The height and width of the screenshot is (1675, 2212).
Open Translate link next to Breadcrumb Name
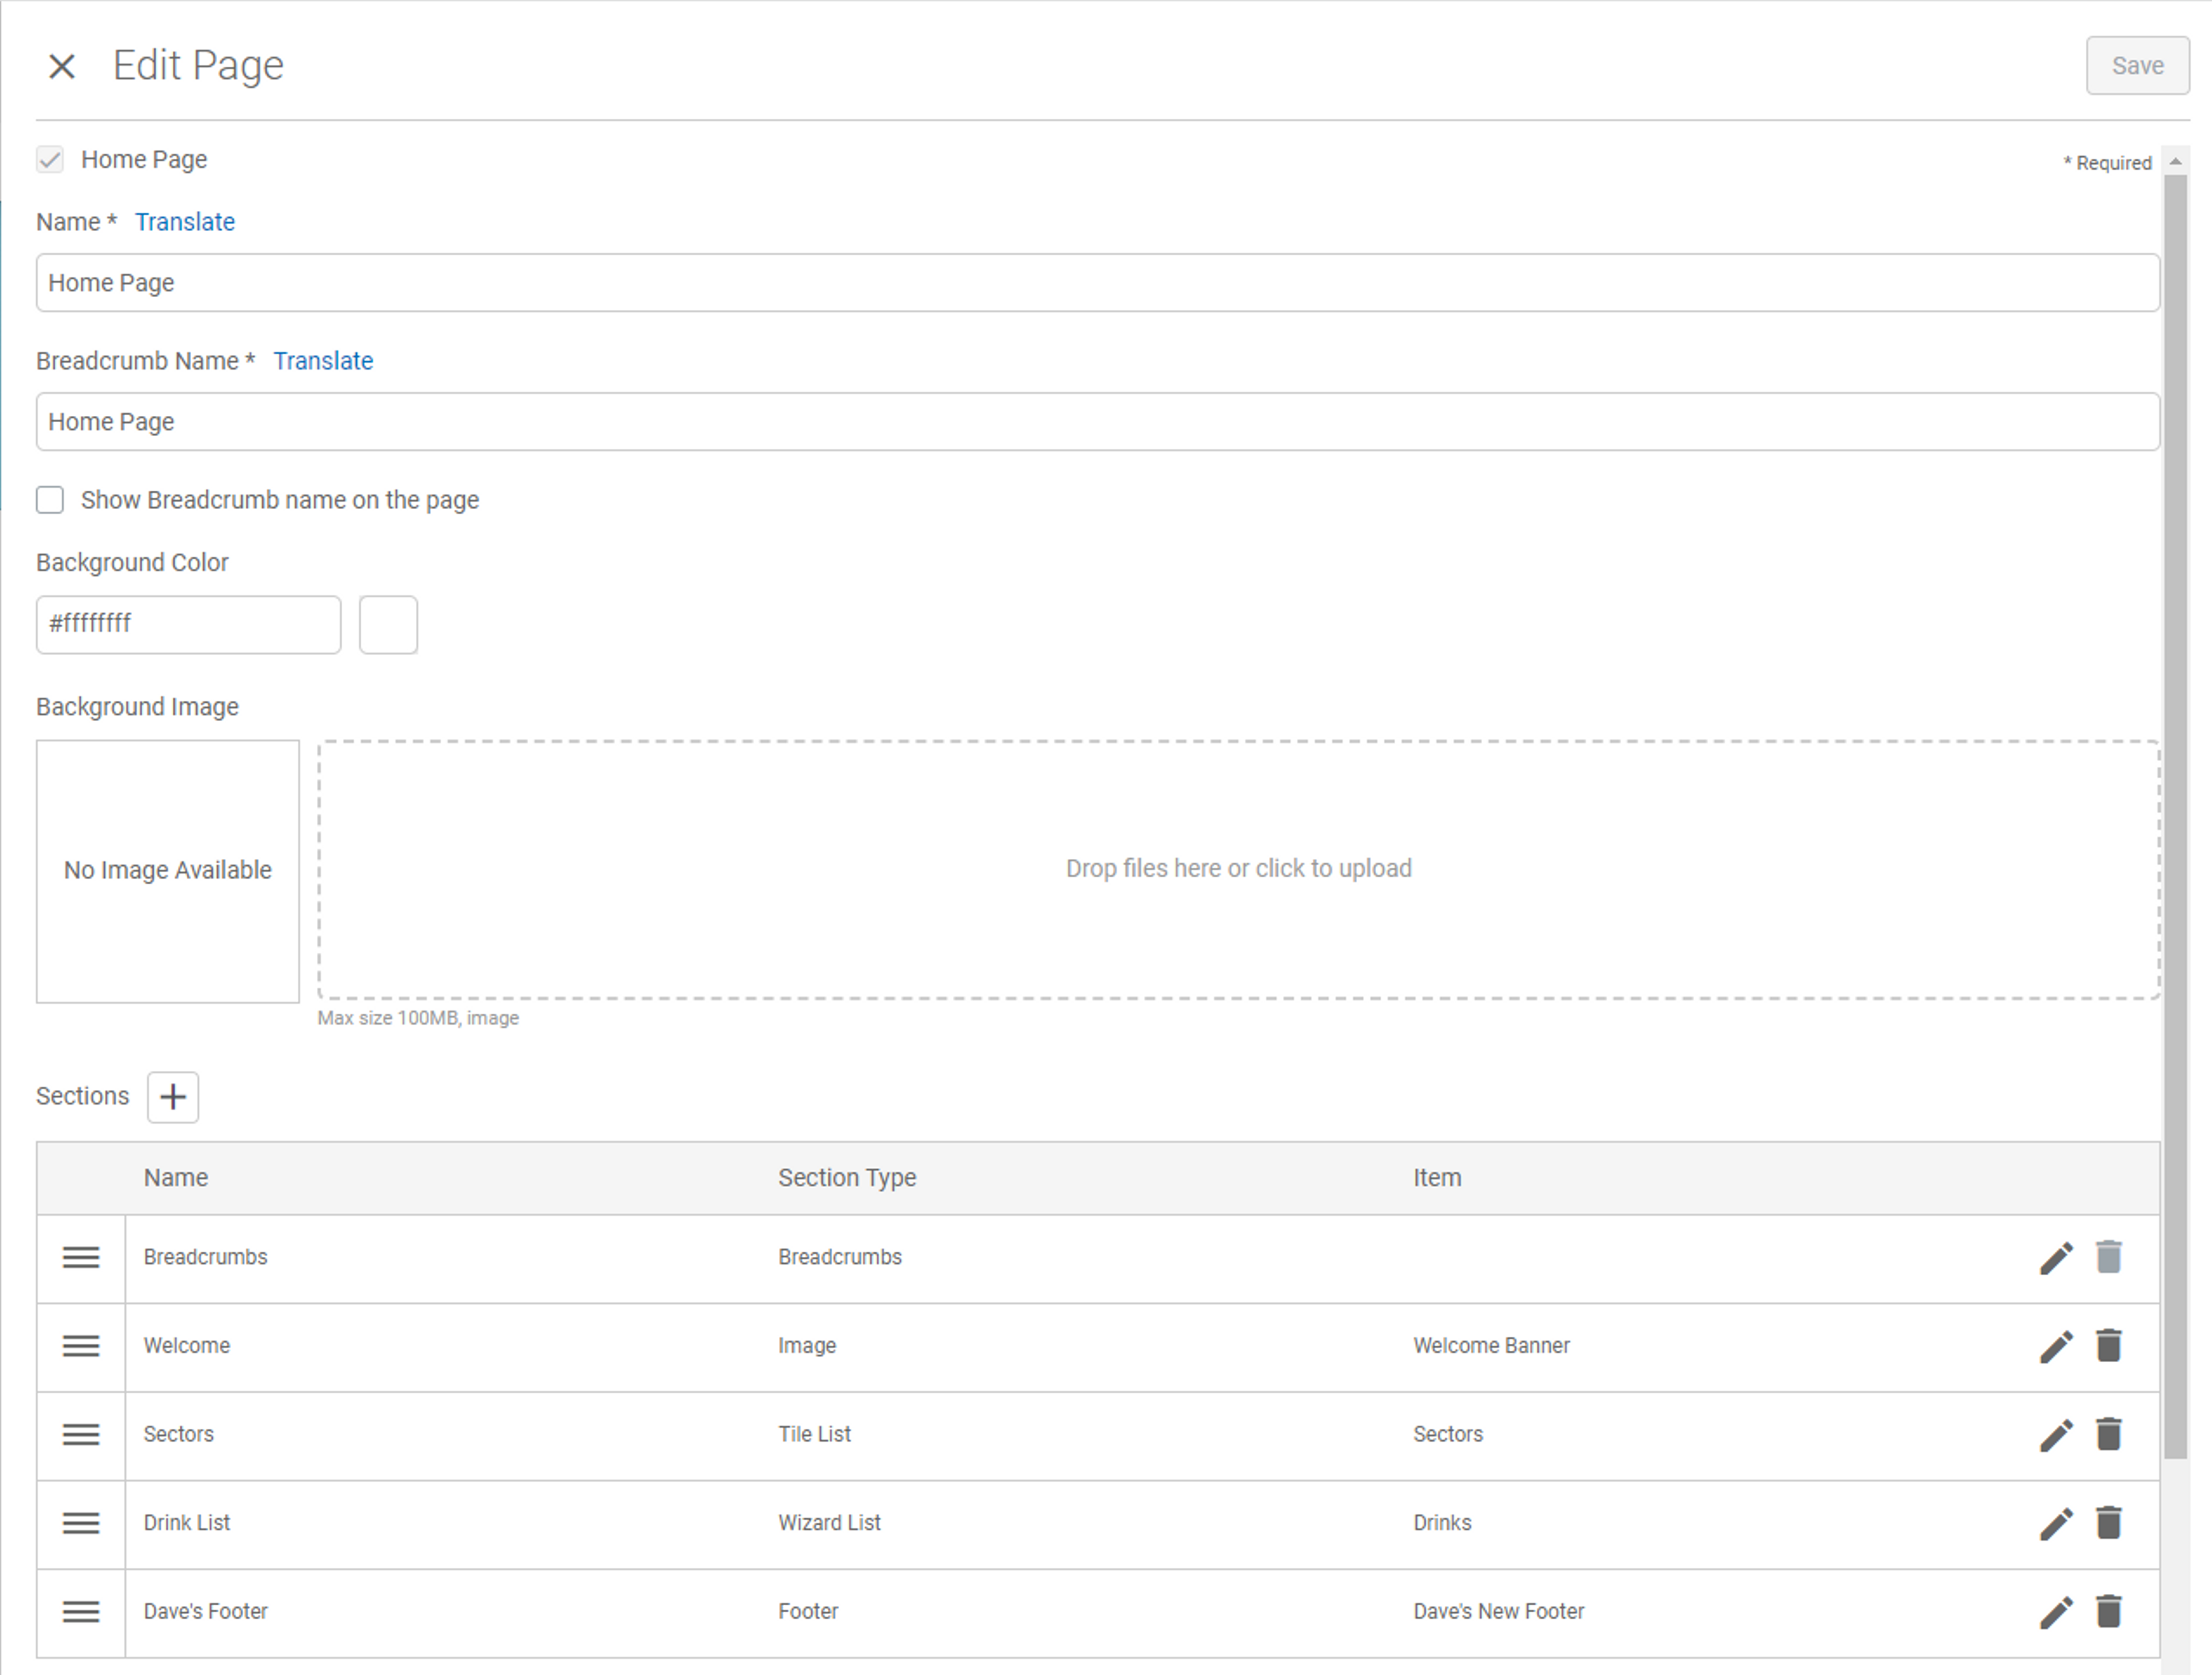pos(323,361)
